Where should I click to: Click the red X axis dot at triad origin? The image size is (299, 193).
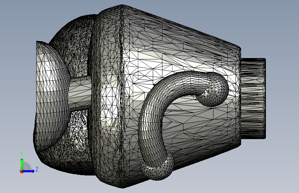pos(21,171)
